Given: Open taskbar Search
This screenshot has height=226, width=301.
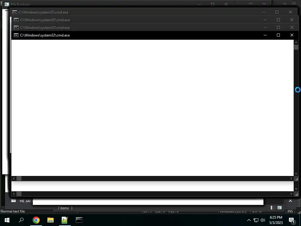Looking at the screenshot, I should click(21, 220).
